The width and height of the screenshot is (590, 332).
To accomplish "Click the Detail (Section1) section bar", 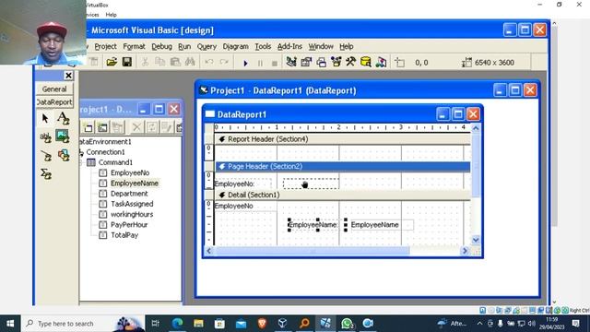I will click(342, 195).
